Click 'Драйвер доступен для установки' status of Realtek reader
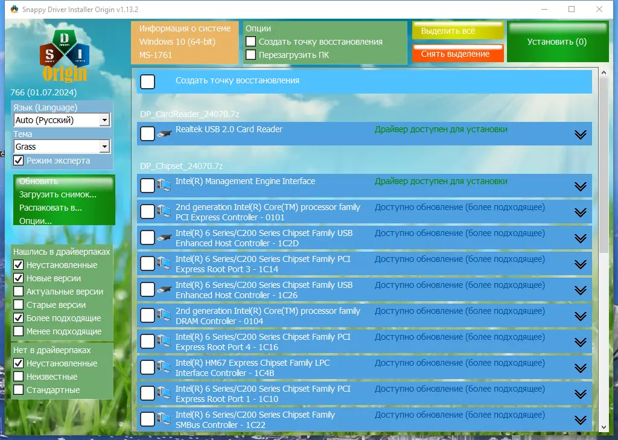The image size is (618, 440). click(x=441, y=129)
